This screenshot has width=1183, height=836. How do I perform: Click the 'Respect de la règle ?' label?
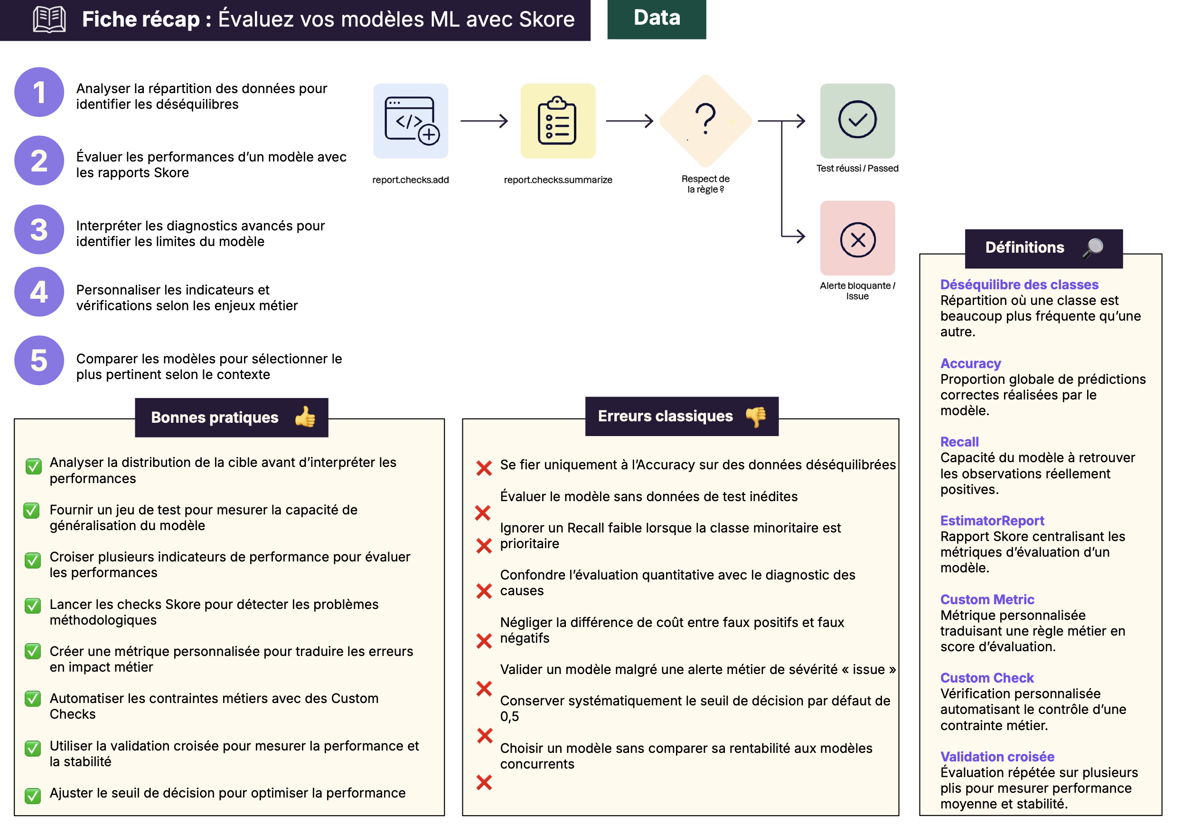click(x=705, y=184)
